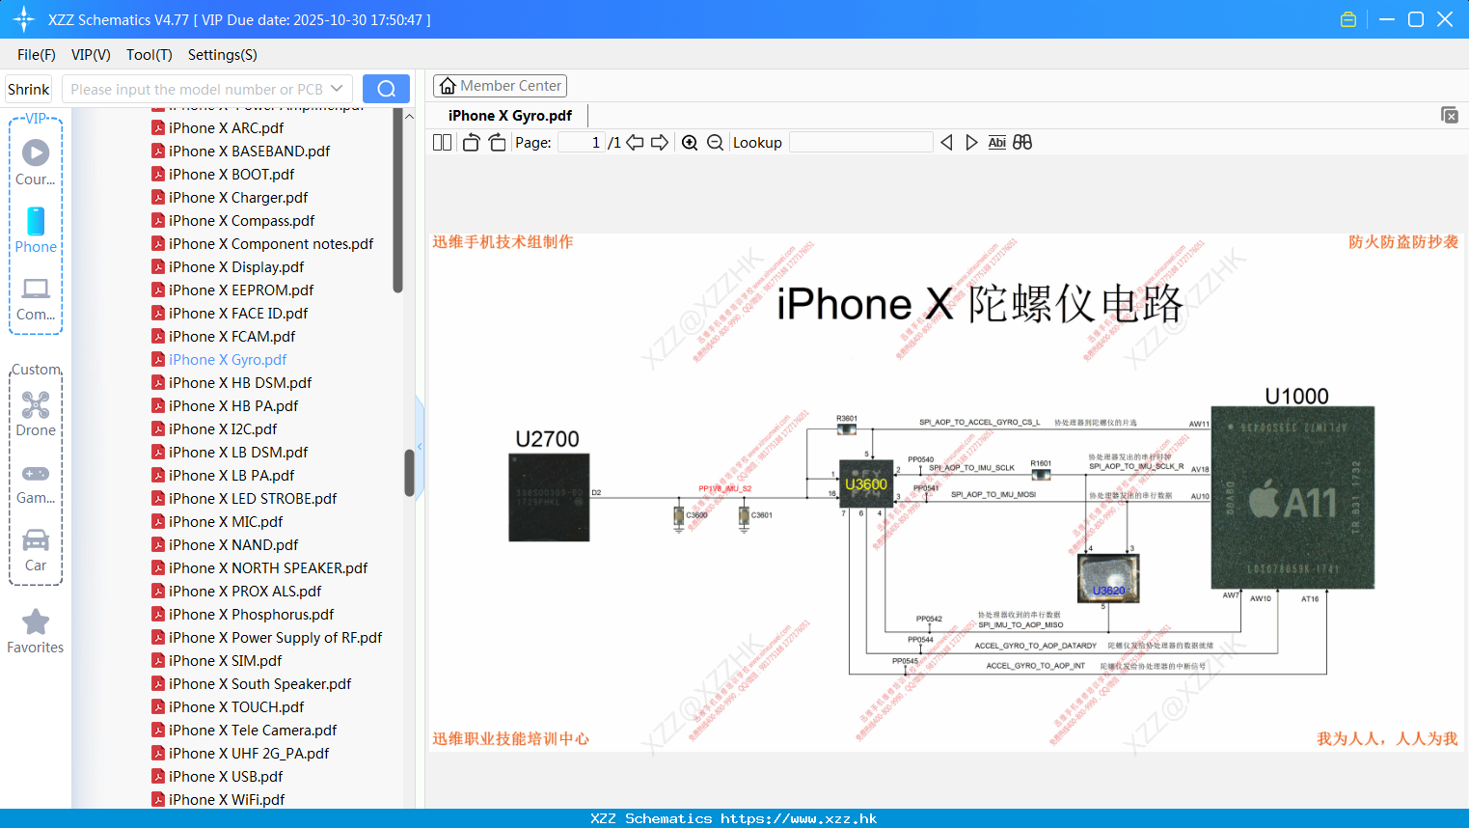Open iPhone X FCAM.pdf
The image size is (1469, 828).
pyautogui.click(x=231, y=336)
